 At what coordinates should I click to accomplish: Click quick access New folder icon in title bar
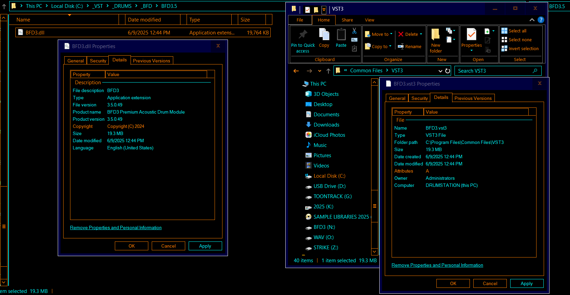click(x=316, y=10)
